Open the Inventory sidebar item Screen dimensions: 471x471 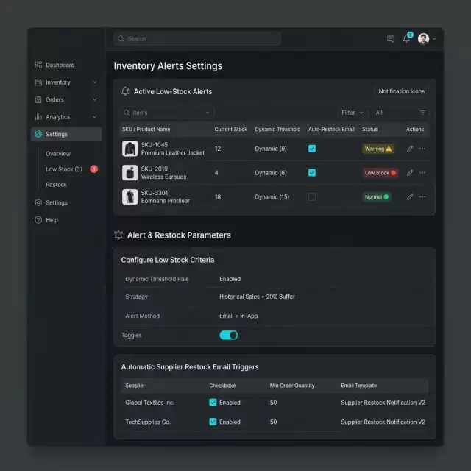tap(66, 82)
